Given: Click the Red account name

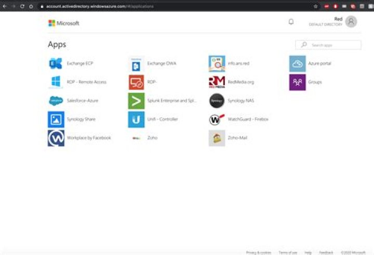Looking at the screenshot, I should pyautogui.click(x=338, y=19).
